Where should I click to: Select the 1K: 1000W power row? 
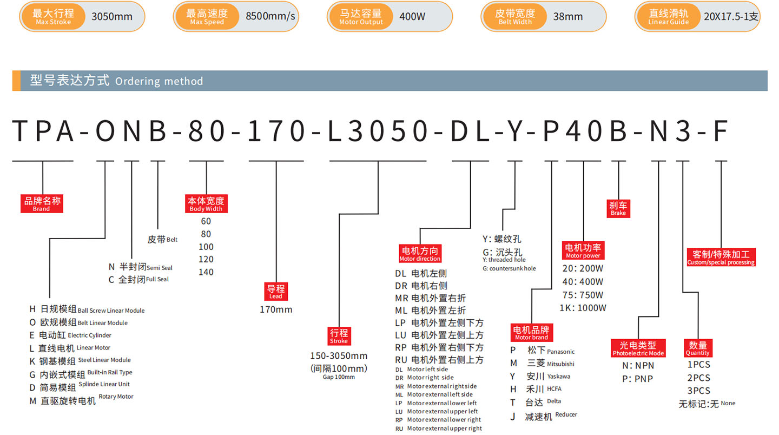pos(583,308)
